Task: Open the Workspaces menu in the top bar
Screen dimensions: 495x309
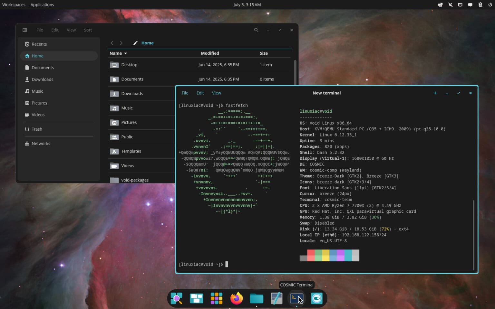Action: click(14, 5)
